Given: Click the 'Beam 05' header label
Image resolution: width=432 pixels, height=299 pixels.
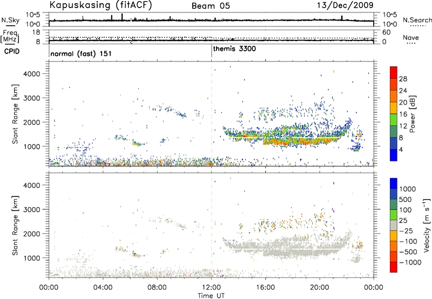Looking at the screenshot, I should click(x=211, y=6).
